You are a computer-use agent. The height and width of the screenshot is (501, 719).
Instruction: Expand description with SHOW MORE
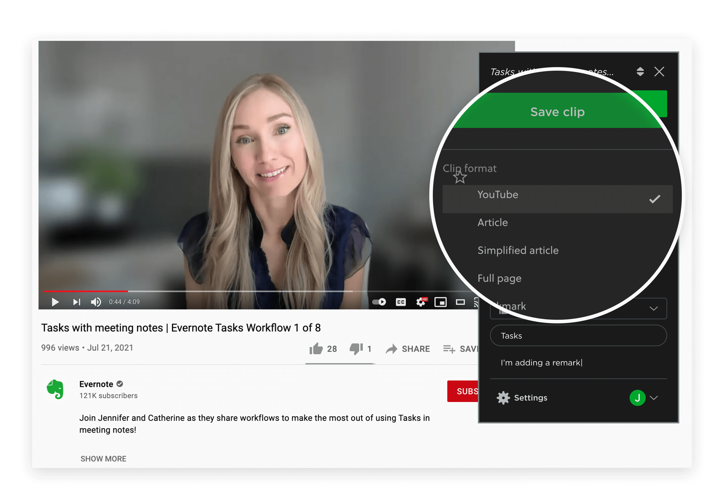[103, 459]
